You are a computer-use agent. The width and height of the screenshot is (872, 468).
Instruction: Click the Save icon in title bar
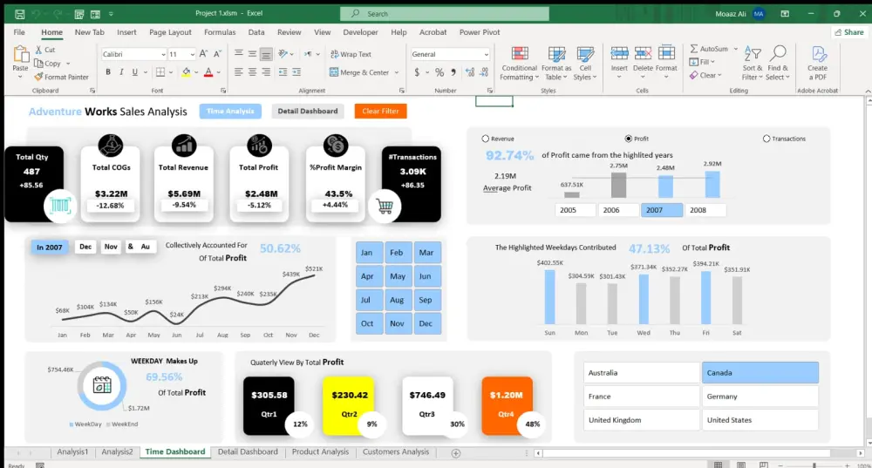coord(19,14)
